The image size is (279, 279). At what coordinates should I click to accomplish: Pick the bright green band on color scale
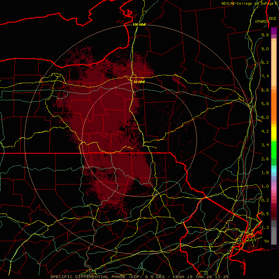click(274, 149)
